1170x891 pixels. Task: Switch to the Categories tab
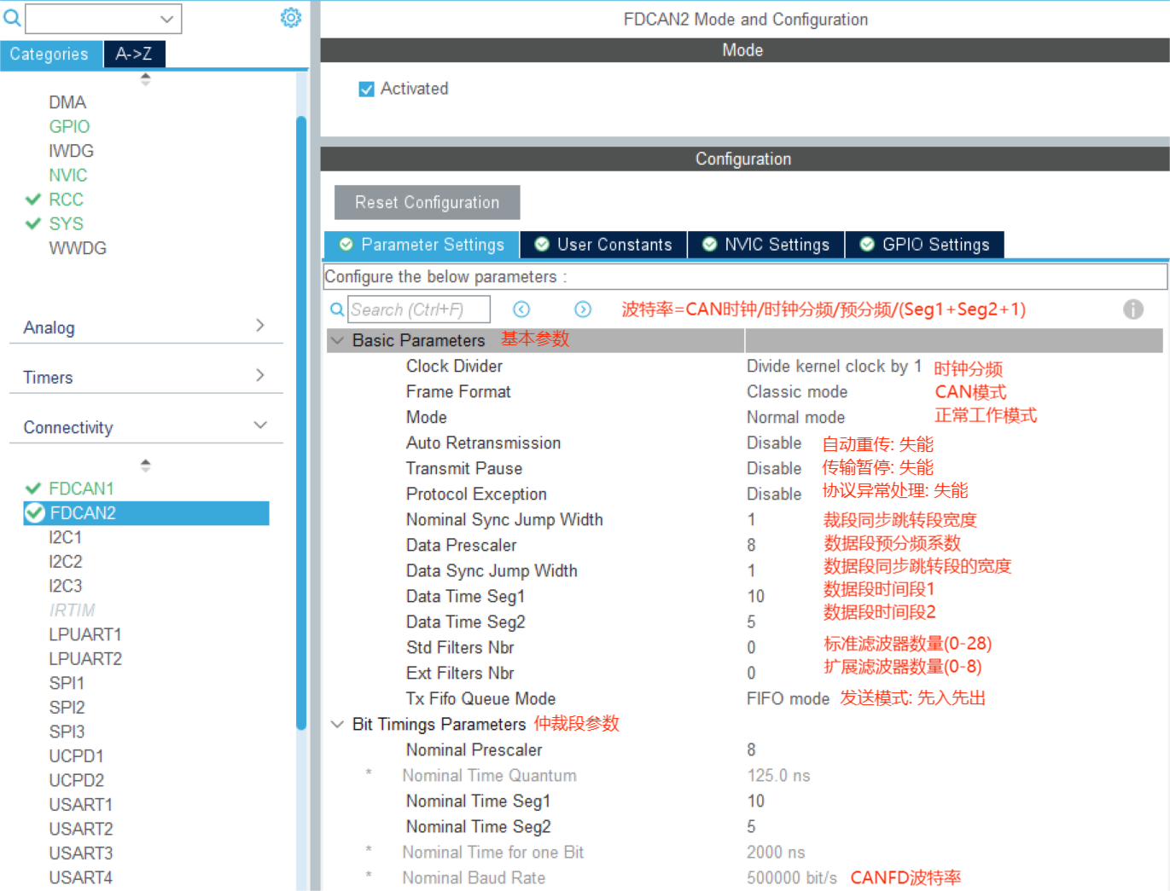click(x=50, y=54)
